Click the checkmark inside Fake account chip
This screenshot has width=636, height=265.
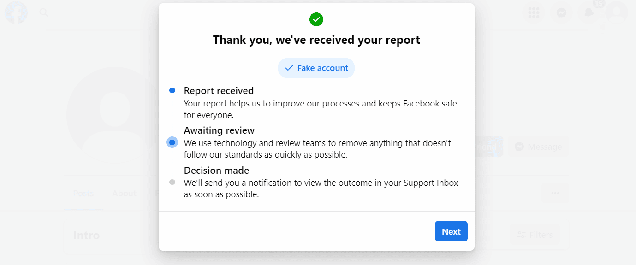pyautogui.click(x=289, y=68)
